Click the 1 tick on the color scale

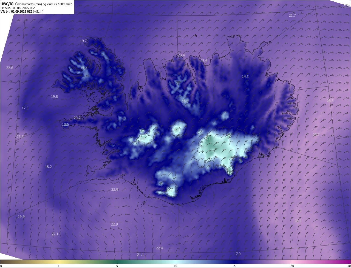point(59,266)
